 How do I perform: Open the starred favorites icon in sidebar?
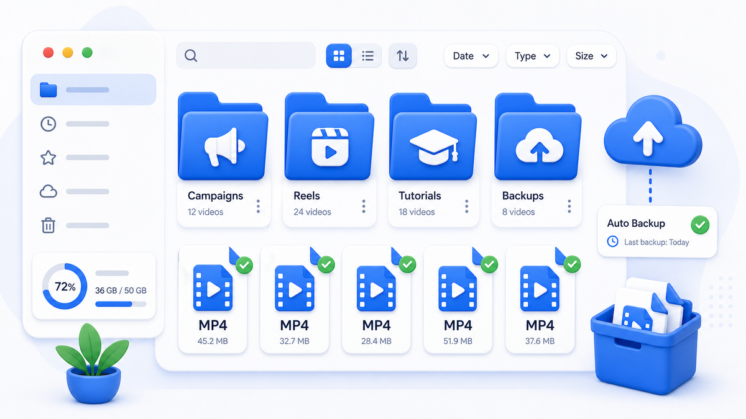[x=48, y=158]
